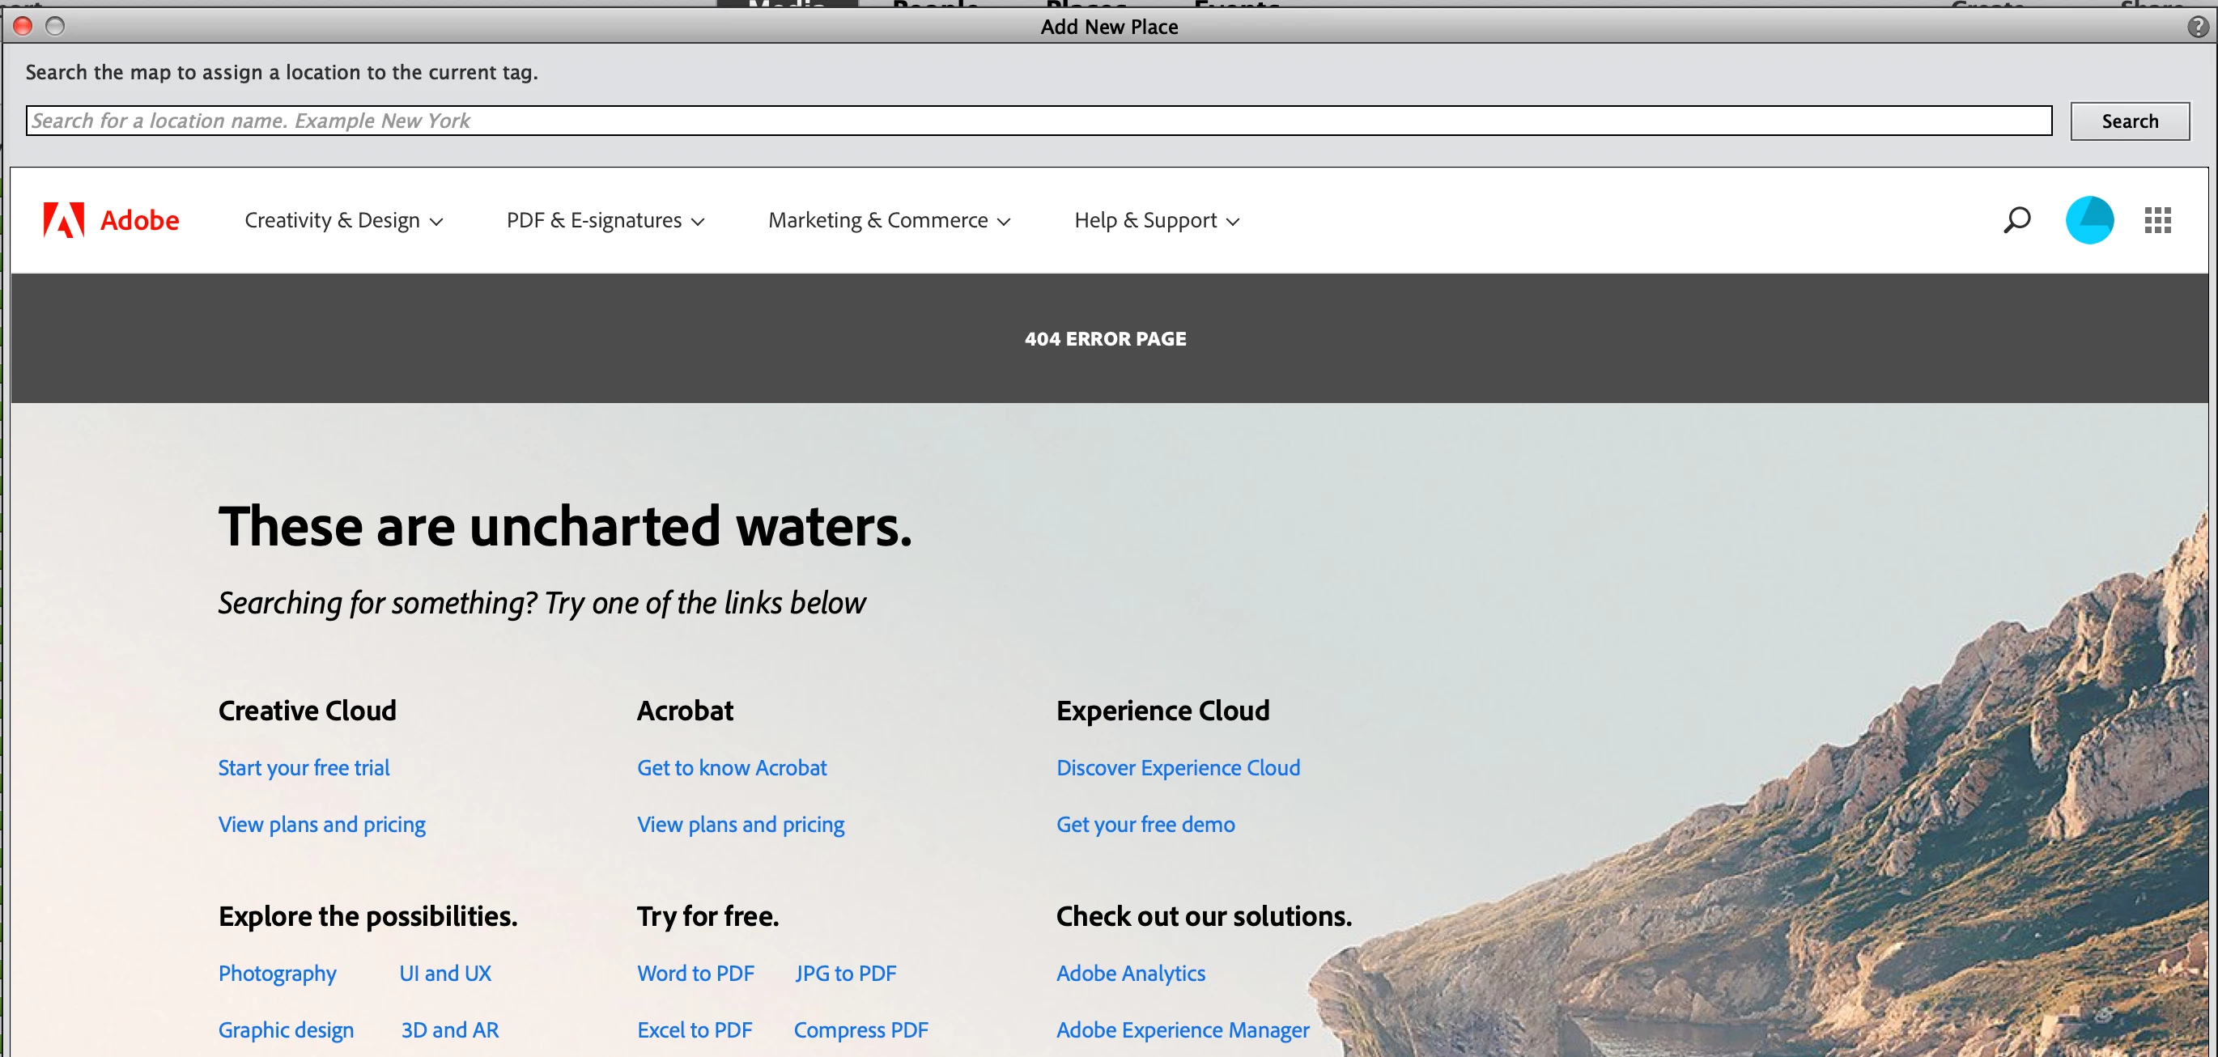Open the app switcher grid icon
The width and height of the screenshot is (2218, 1057).
2156,220
